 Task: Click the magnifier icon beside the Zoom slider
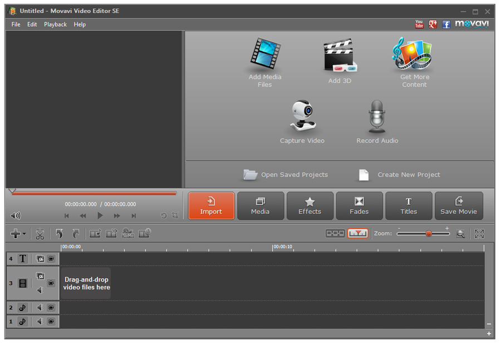click(x=460, y=234)
